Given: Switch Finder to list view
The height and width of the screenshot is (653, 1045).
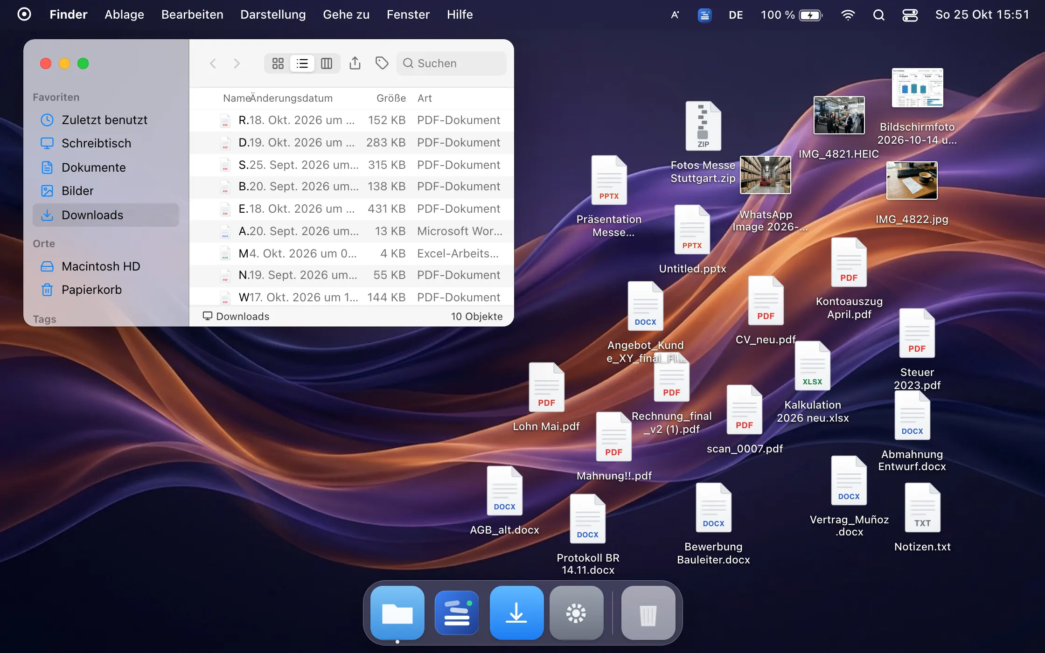Looking at the screenshot, I should pos(302,63).
